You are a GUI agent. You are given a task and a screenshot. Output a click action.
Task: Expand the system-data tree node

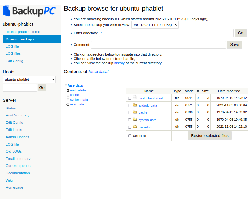(x=68, y=100)
